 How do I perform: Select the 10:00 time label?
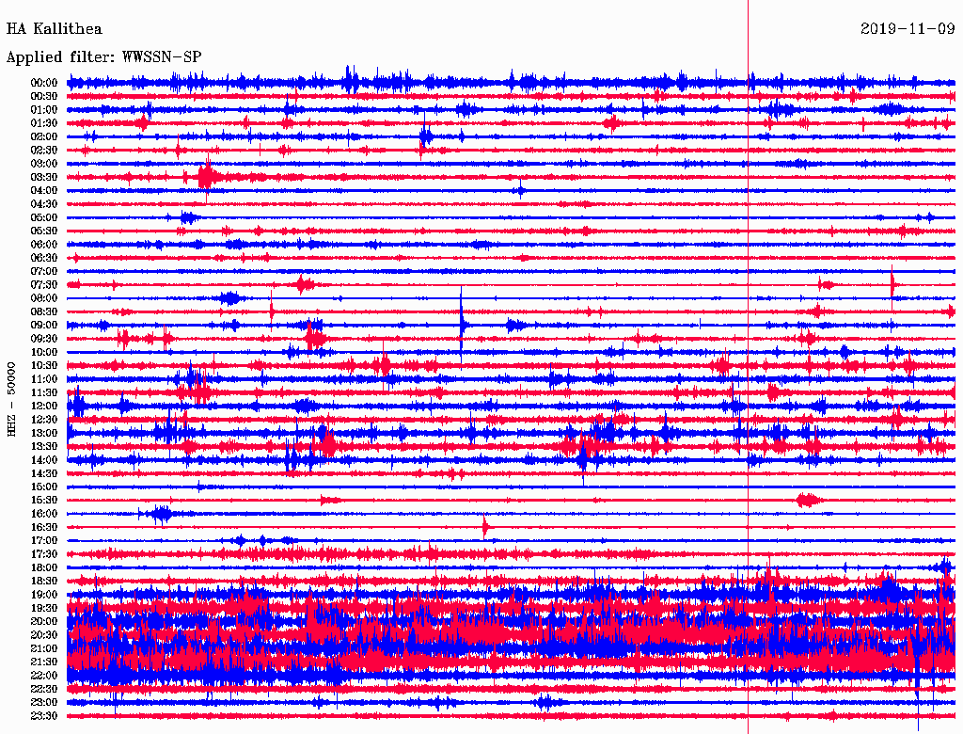tap(44, 352)
